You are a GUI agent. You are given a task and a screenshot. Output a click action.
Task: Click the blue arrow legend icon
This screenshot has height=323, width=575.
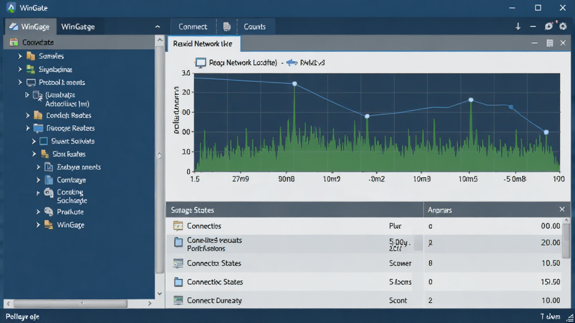click(291, 63)
